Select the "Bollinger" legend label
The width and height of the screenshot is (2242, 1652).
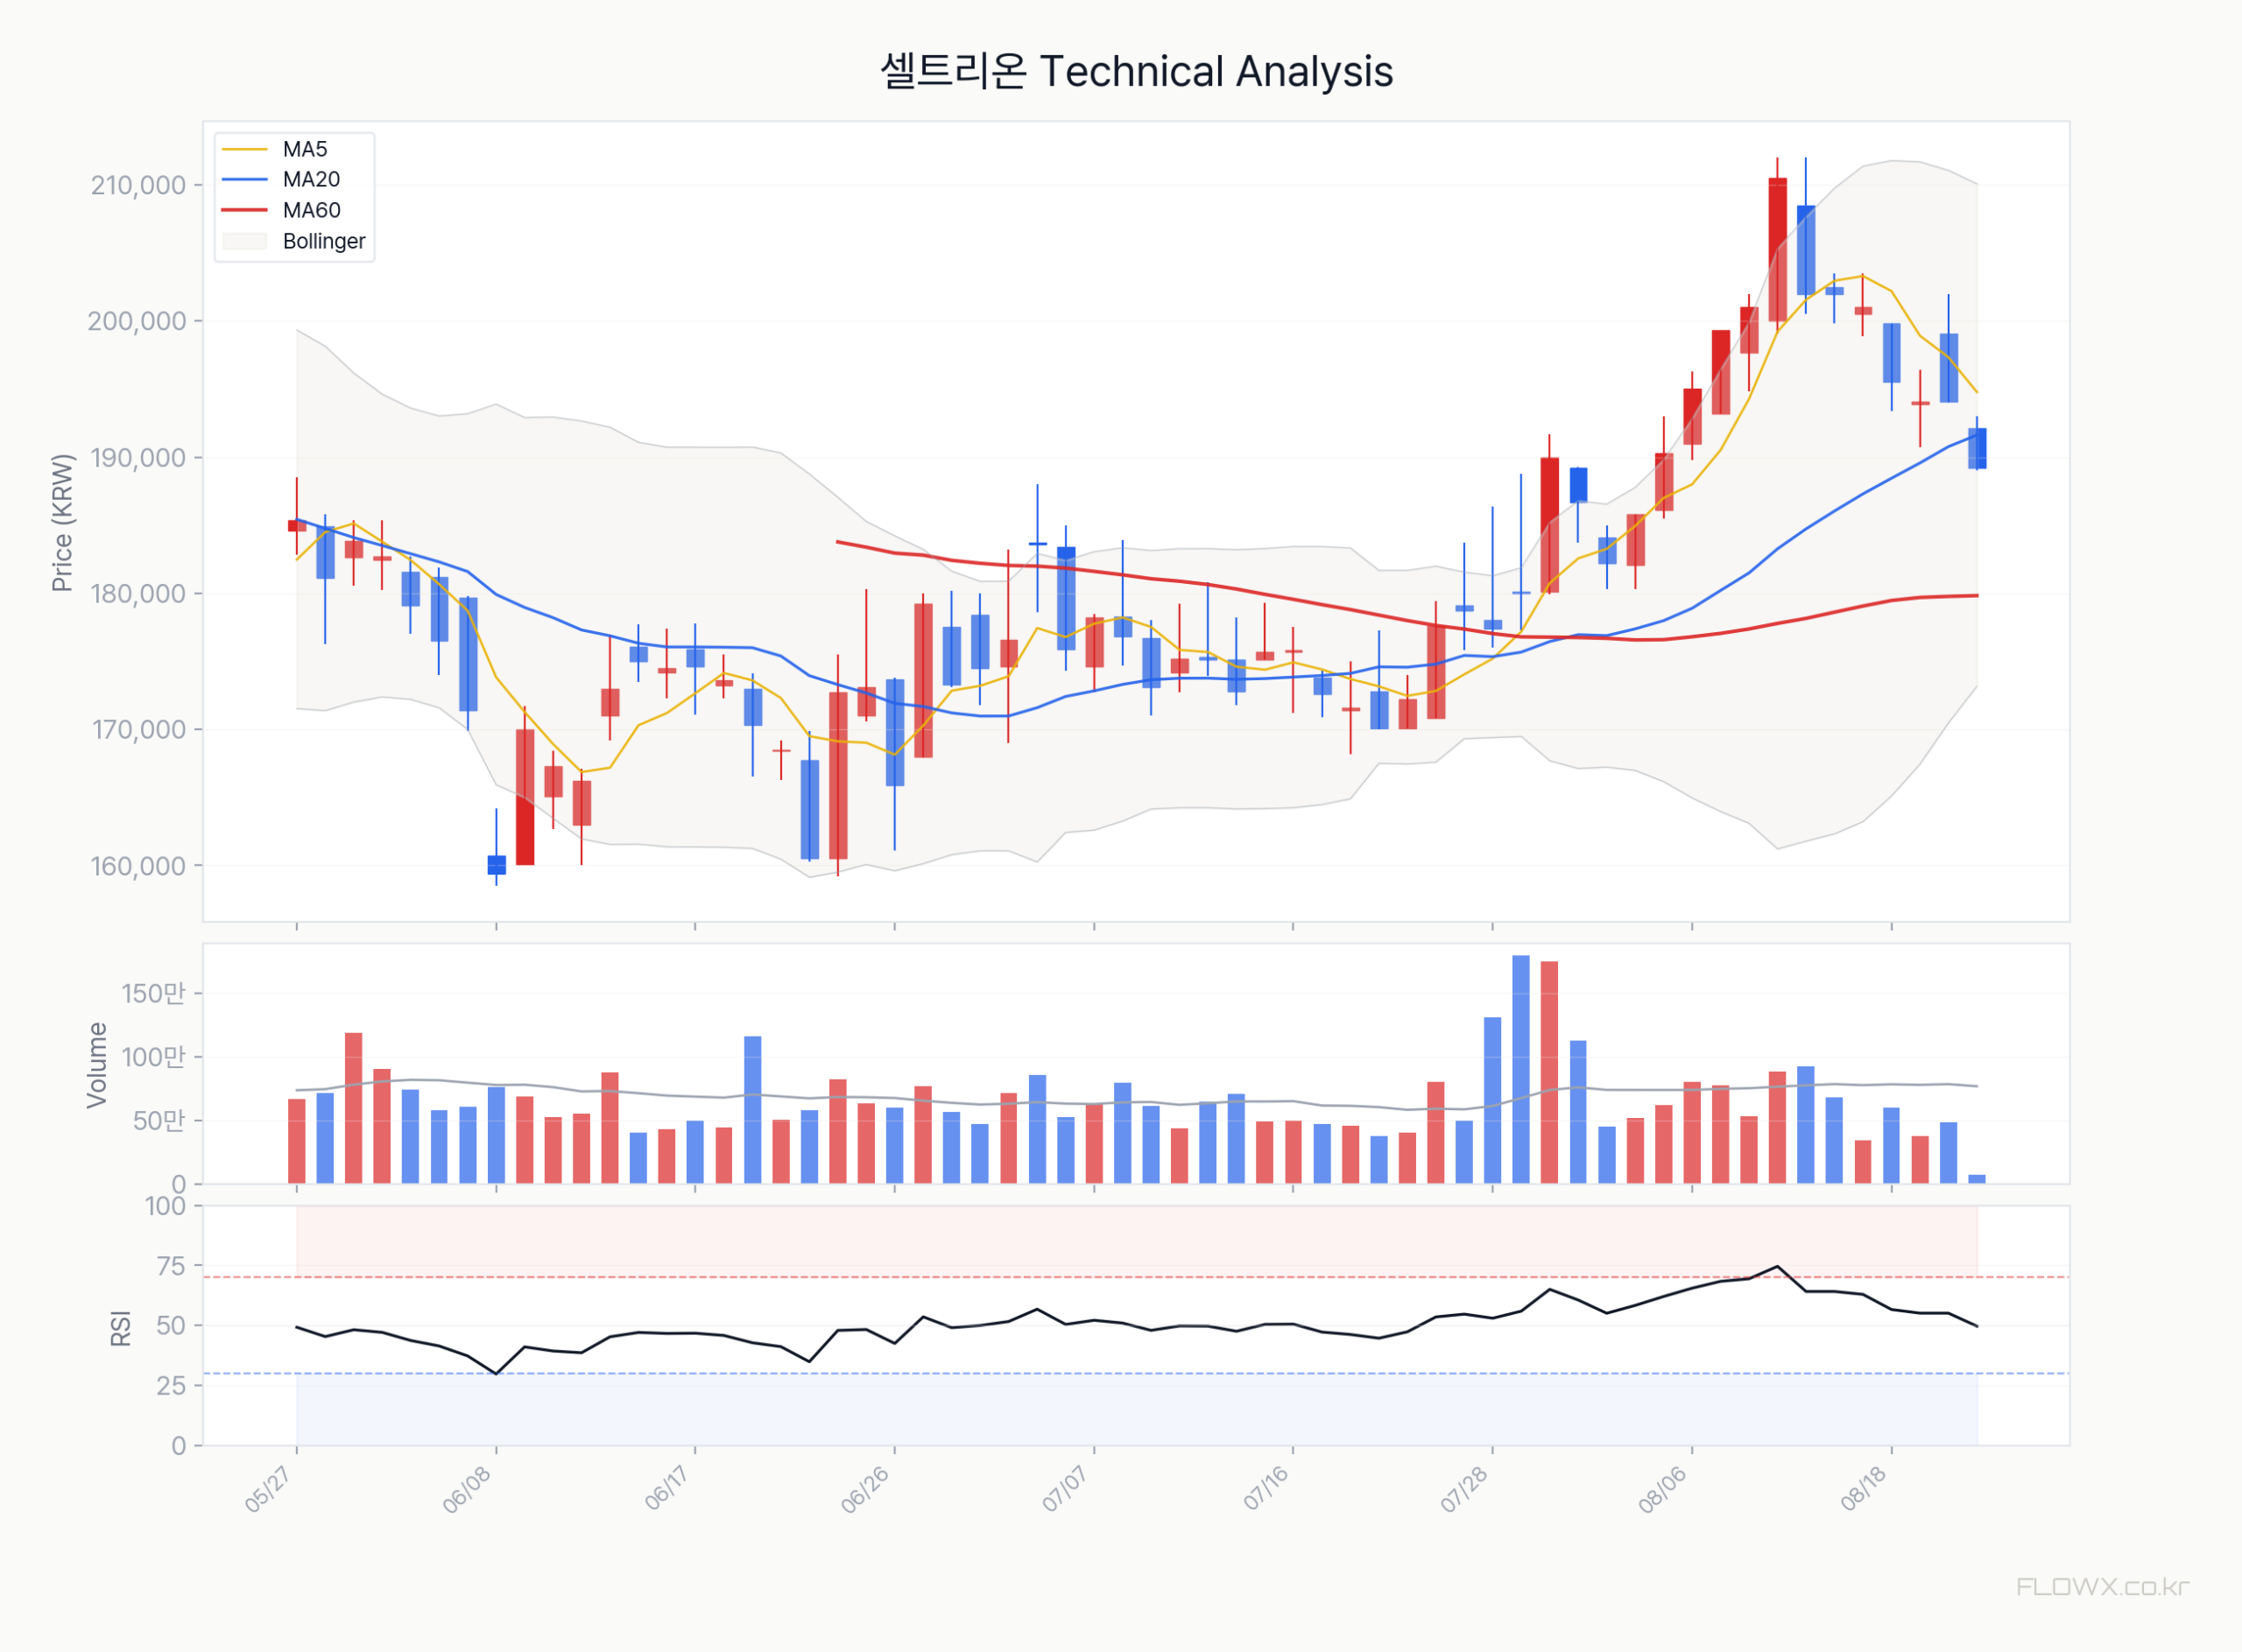[324, 241]
